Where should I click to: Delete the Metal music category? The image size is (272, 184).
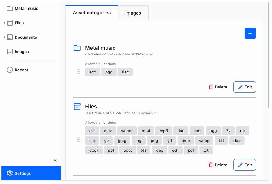[x=218, y=87]
